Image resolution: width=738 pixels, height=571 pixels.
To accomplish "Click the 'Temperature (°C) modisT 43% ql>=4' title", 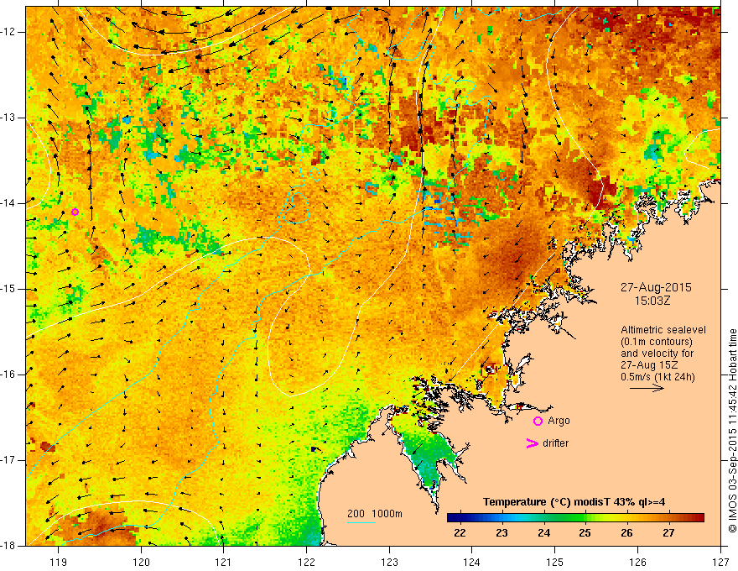I will [x=574, y=502].
